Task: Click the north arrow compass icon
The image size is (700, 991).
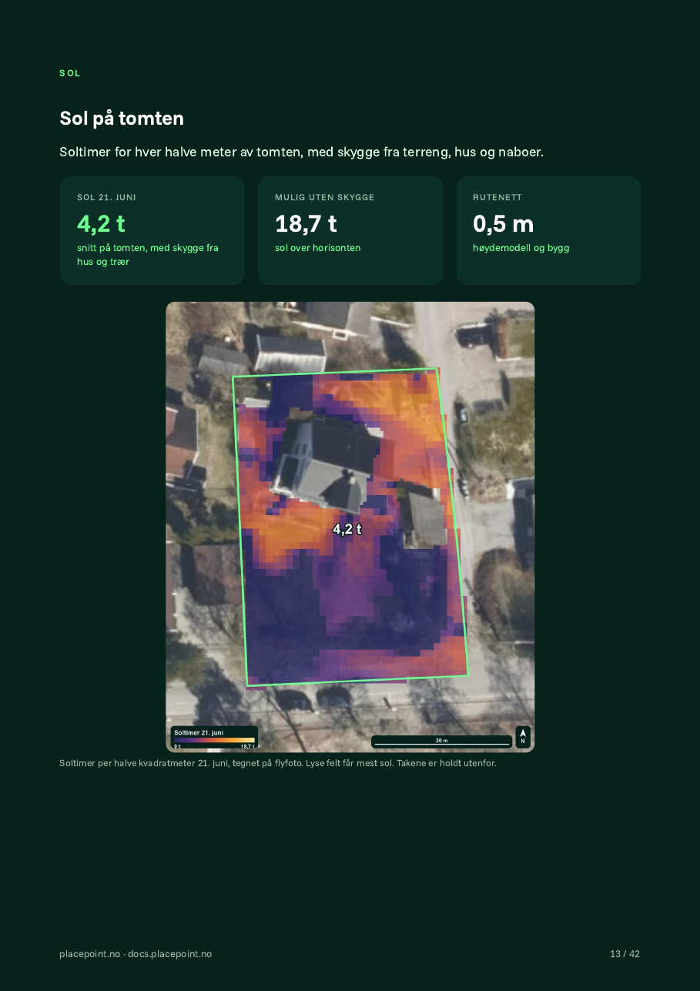Action: [523, 737]
